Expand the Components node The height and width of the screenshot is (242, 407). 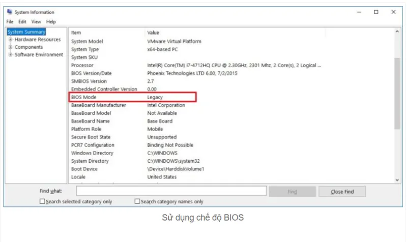(10, 47)
